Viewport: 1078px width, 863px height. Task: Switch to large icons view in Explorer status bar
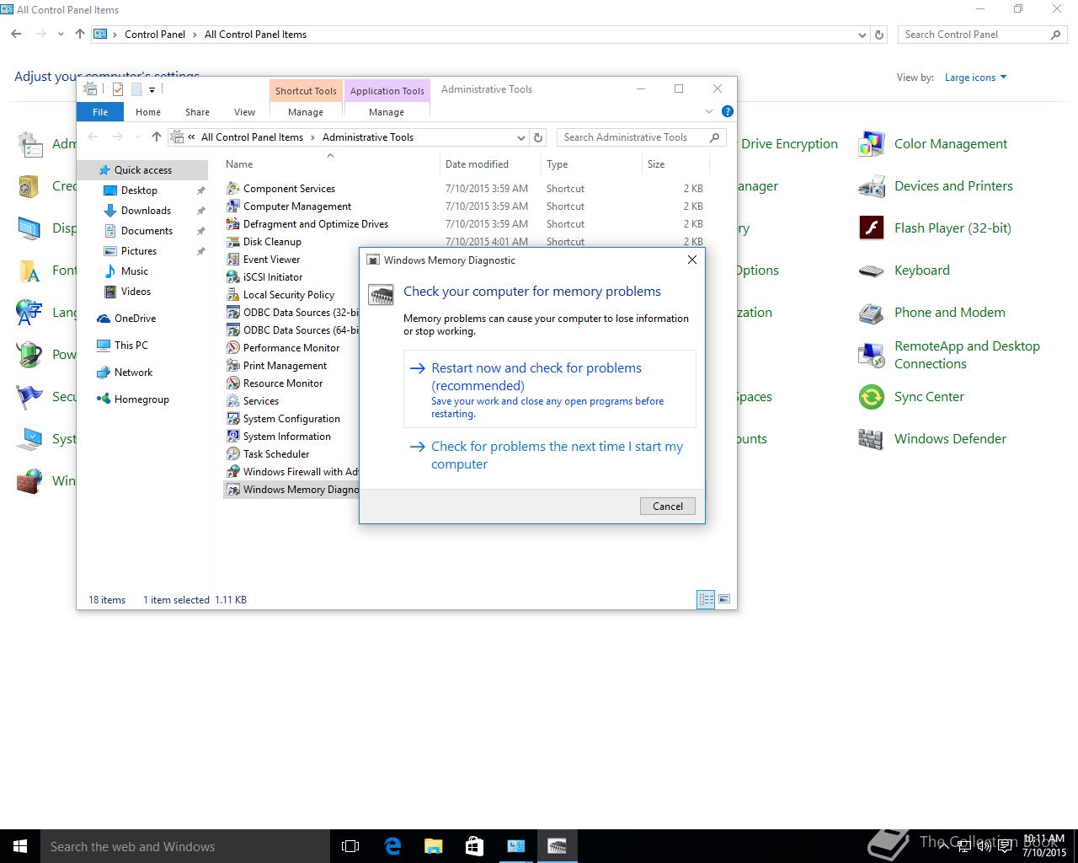(723, 599)
